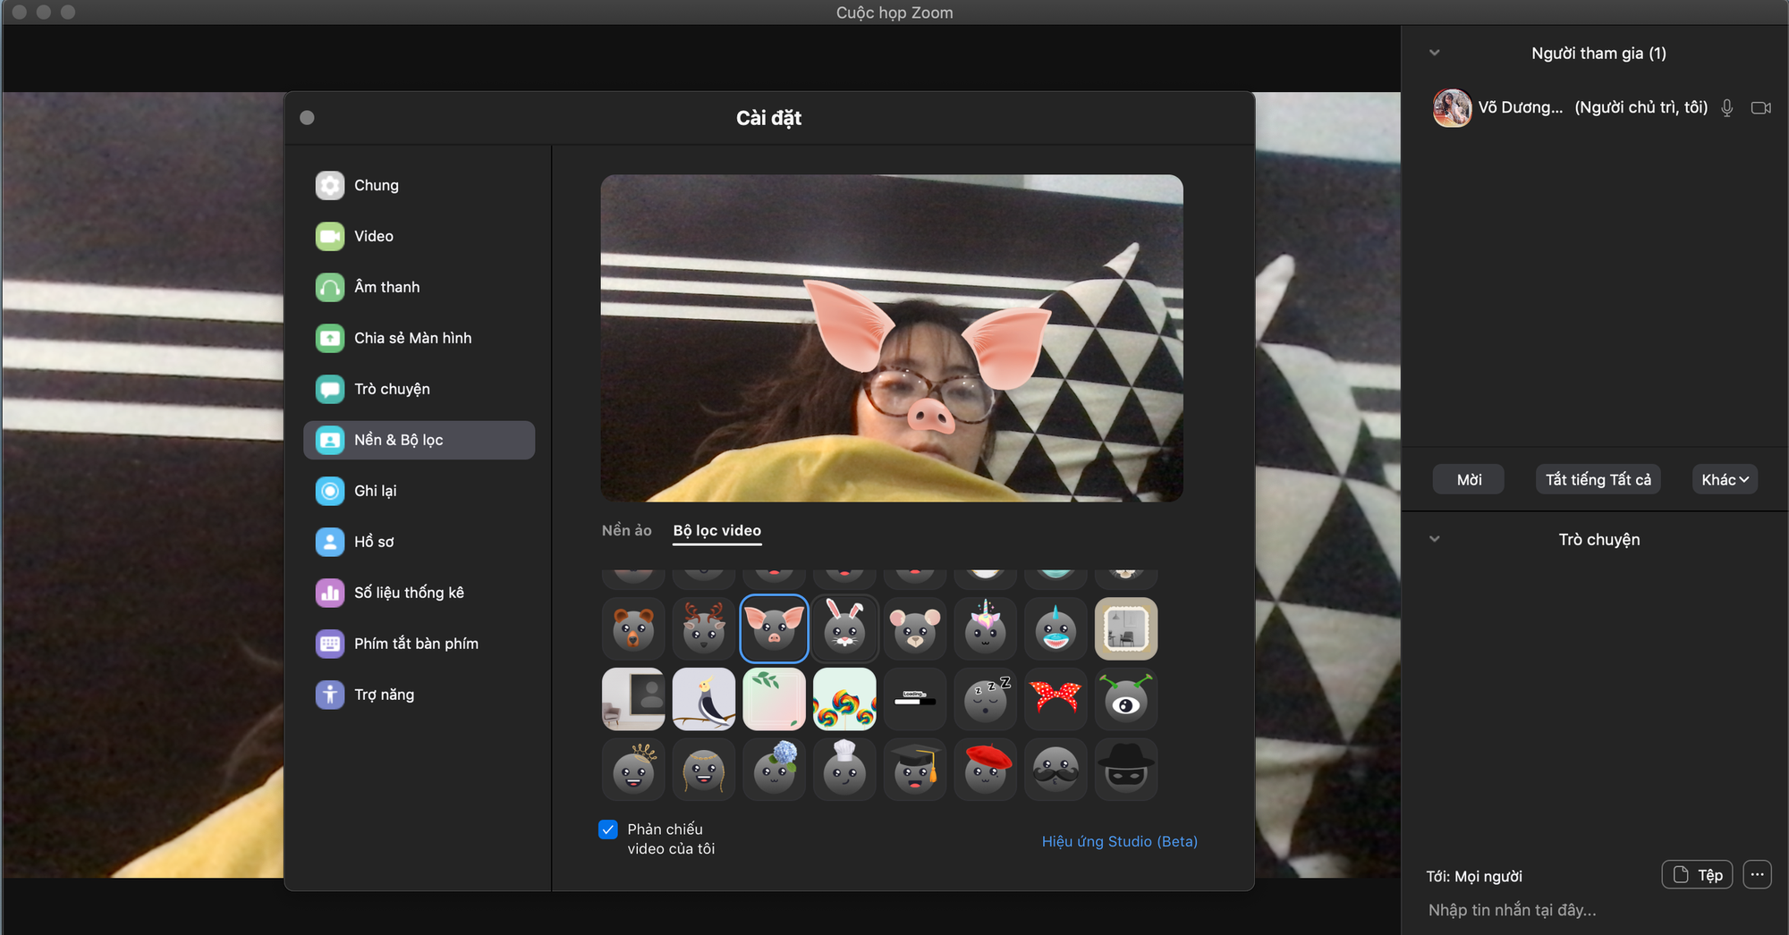1789x935 pixels.
Task: Open chat more options ellipsis button
Action: click(x=1758, y=875)
